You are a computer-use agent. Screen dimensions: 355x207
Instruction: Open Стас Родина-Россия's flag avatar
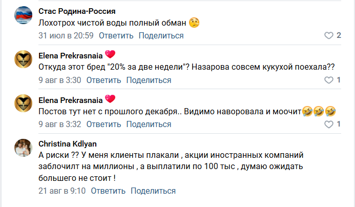coord(24,17)
